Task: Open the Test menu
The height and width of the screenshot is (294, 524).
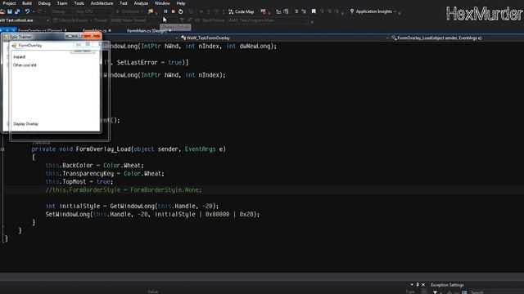Action: [x=124, y=3]
